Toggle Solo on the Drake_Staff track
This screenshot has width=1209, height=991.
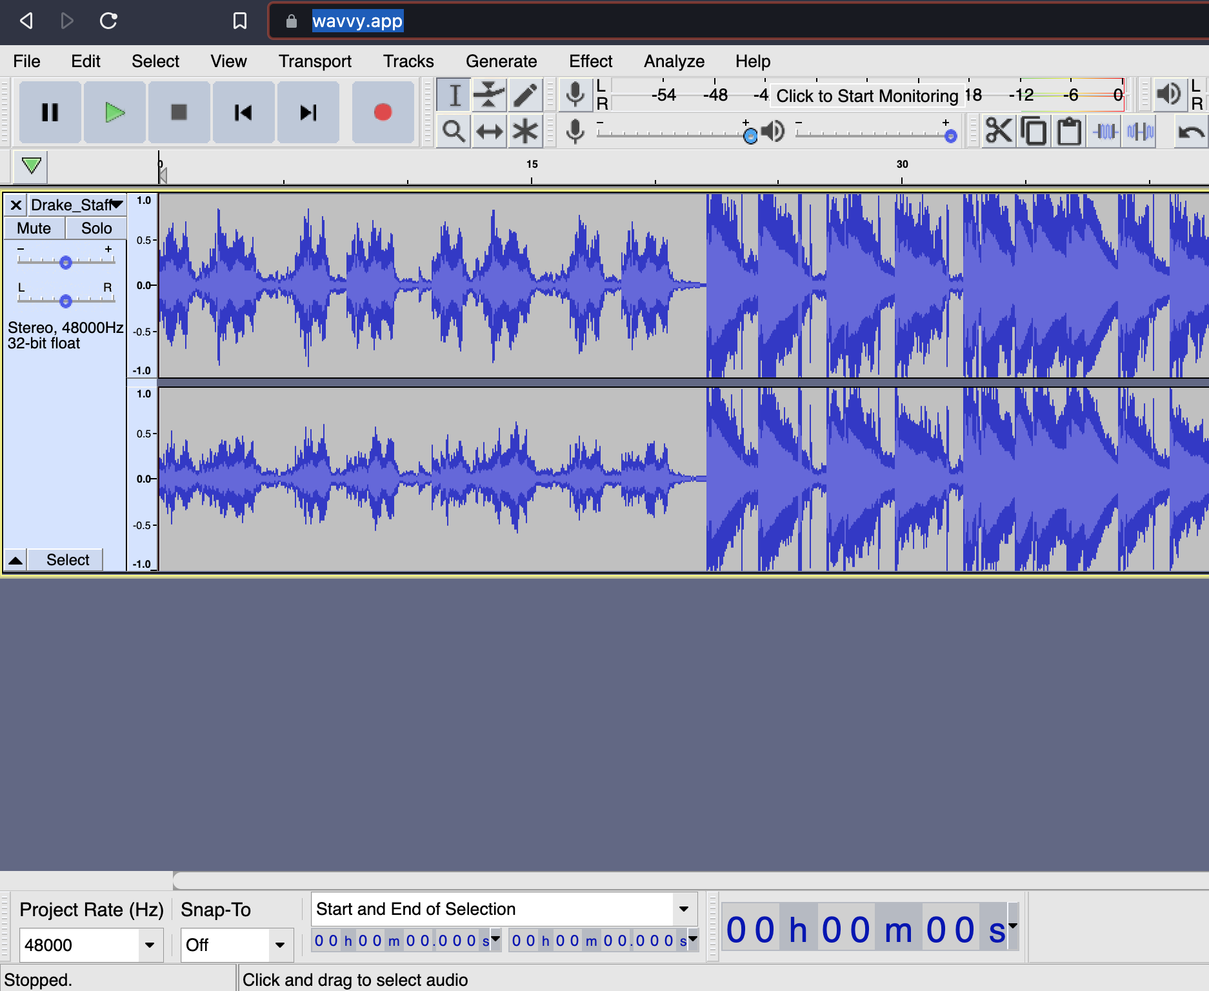tap(96, 228)
